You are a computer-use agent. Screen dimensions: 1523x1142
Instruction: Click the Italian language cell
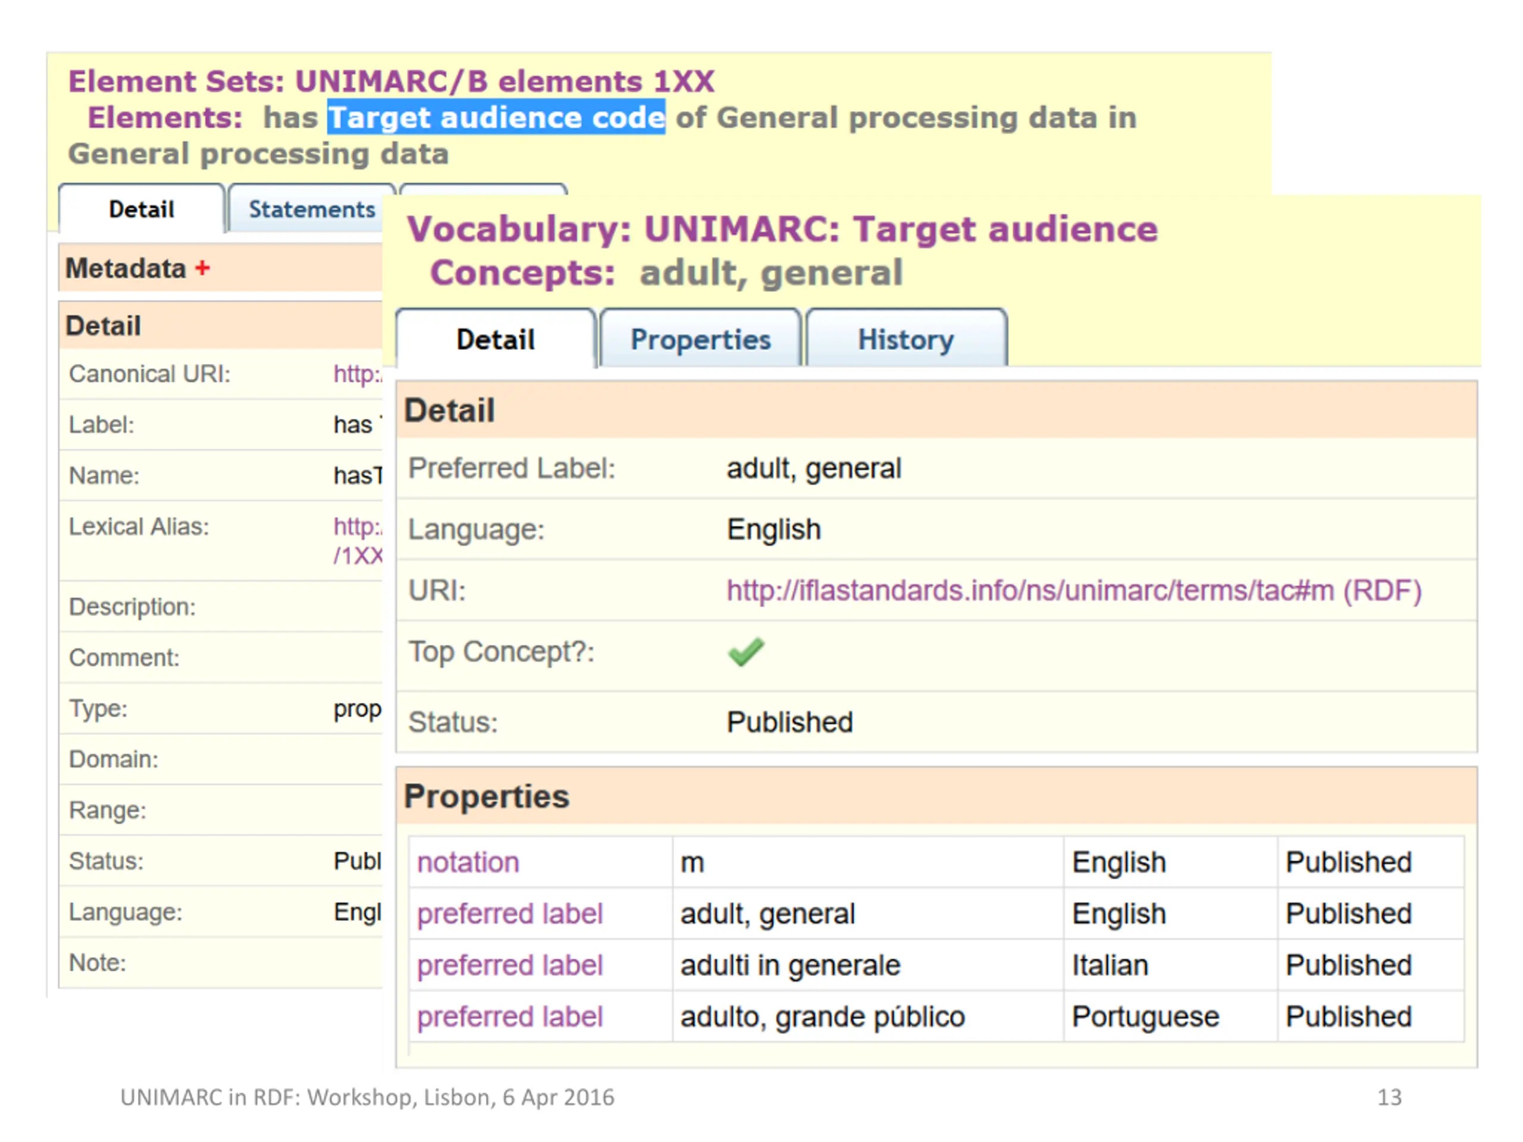click(1170, 966)
